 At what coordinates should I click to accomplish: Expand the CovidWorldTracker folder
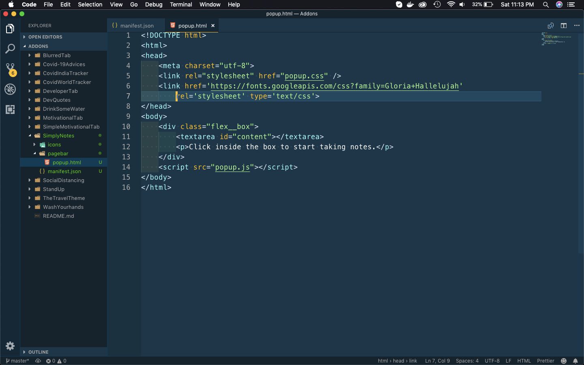pos(64,82)
